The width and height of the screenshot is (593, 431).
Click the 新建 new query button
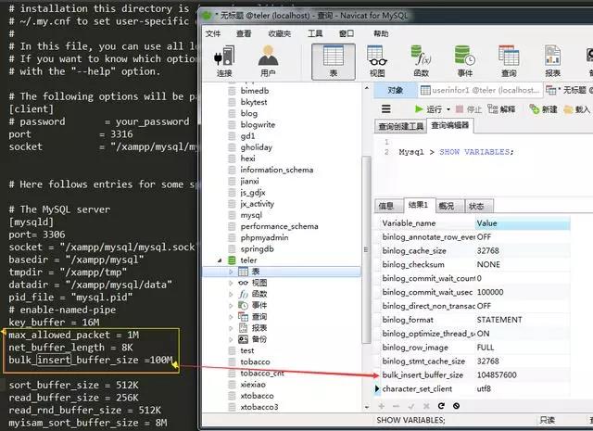[x=544, y=109]
